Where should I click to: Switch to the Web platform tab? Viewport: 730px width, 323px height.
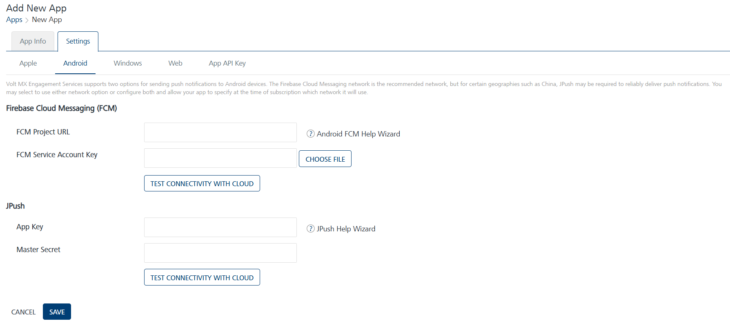[175, 63]
